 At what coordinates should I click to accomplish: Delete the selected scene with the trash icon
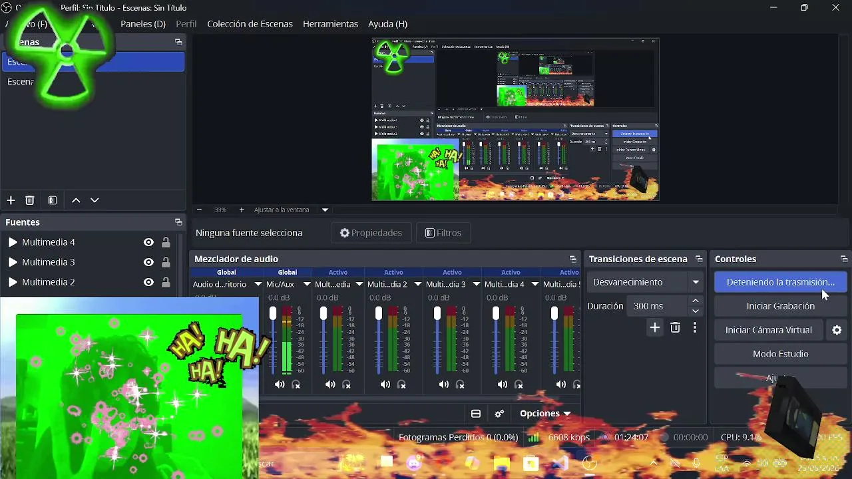[30, 200]
